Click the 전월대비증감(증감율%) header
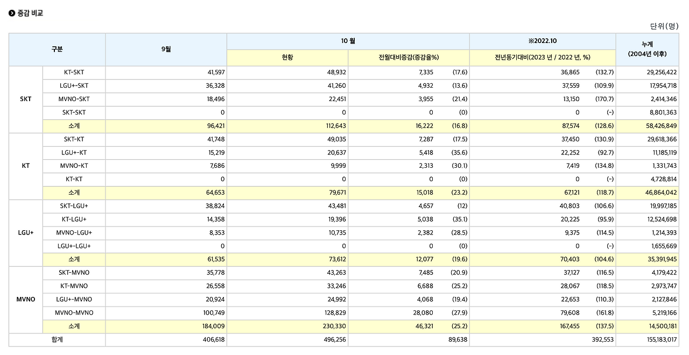The image size is (689, 355). coord(409,57)
